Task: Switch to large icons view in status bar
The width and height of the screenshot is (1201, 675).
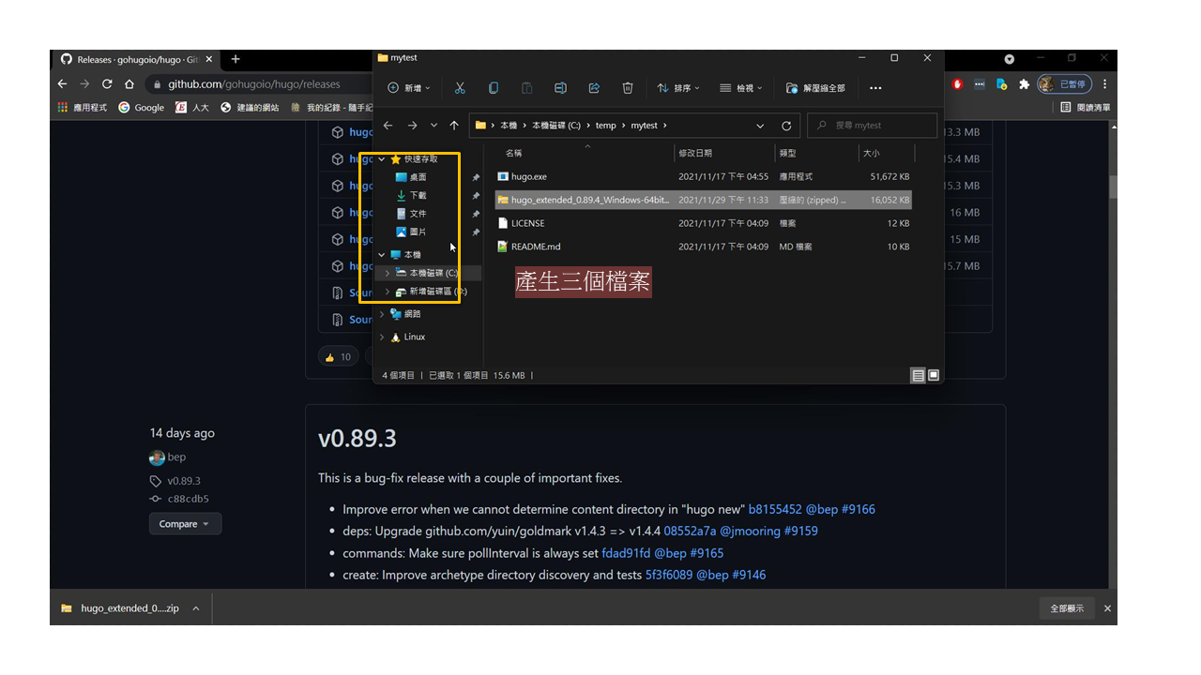Action: tap(934, 375)
